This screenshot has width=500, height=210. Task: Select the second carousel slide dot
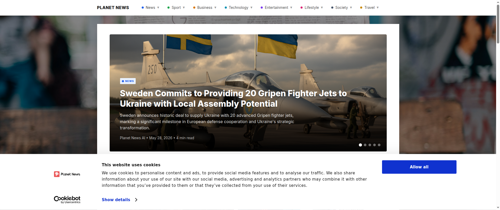[365, 145]
